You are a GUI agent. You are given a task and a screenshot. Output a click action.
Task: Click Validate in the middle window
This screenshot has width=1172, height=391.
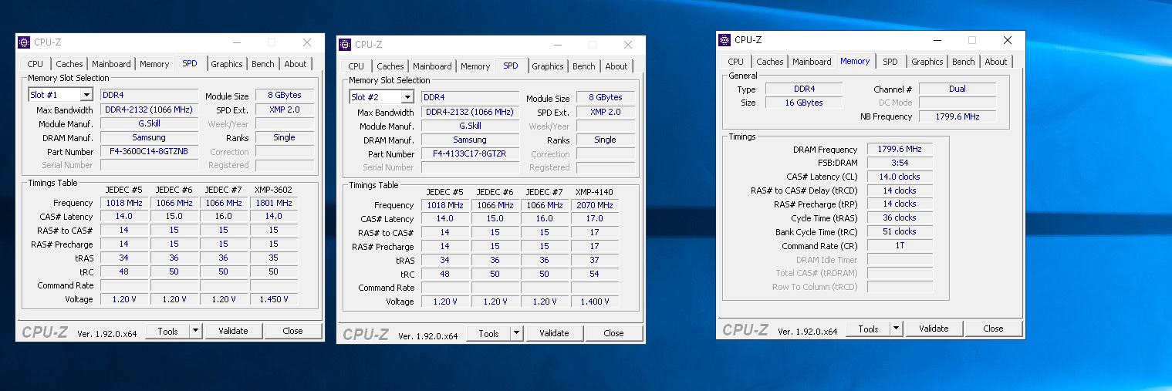point(554,333)
